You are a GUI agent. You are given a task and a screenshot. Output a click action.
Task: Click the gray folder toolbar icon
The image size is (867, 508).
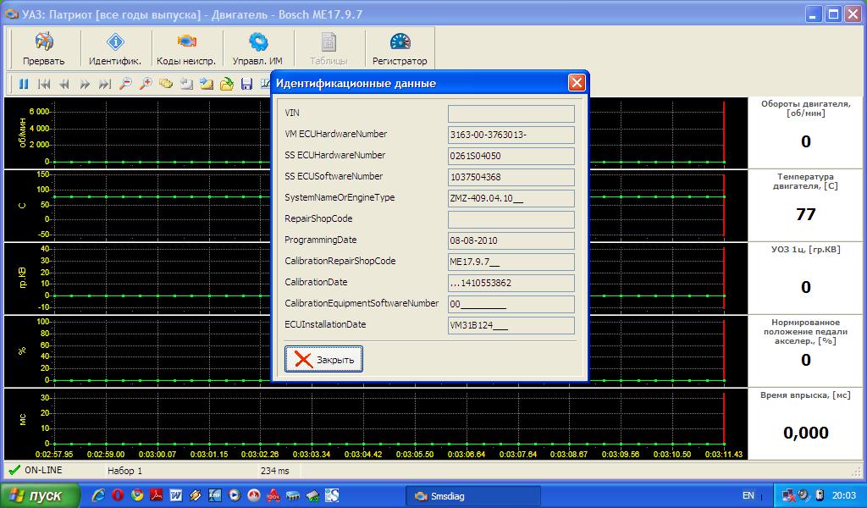tap(186, 84)
